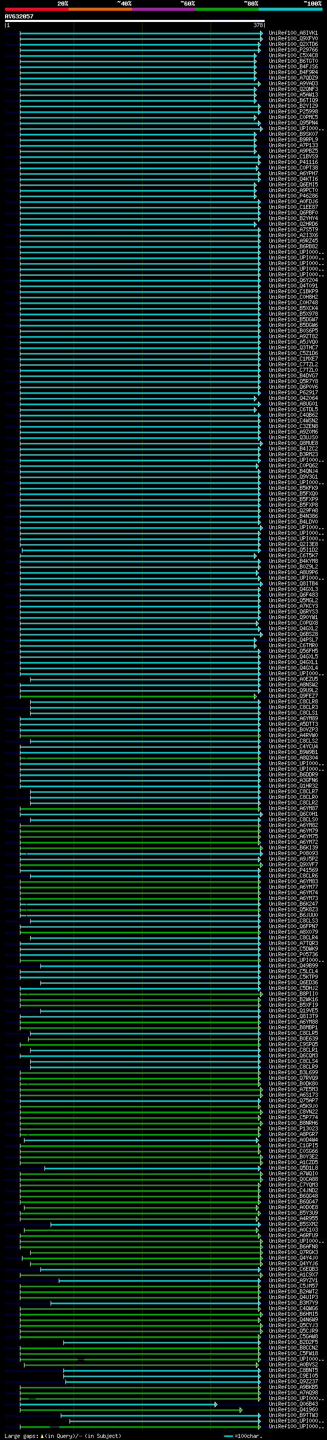Select hit UniRef100_Q5CYJ3
The width and height of the screenshot is (327, 1440).
click(x=293, y=1326)
